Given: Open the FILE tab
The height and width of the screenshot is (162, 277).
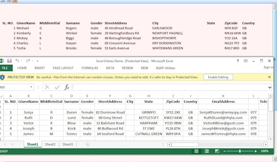Looking at the screenshot, I should (6, 68).
